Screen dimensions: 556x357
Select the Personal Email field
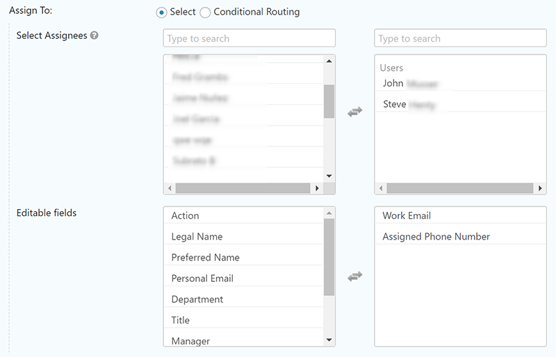click(x=244, y=279)
